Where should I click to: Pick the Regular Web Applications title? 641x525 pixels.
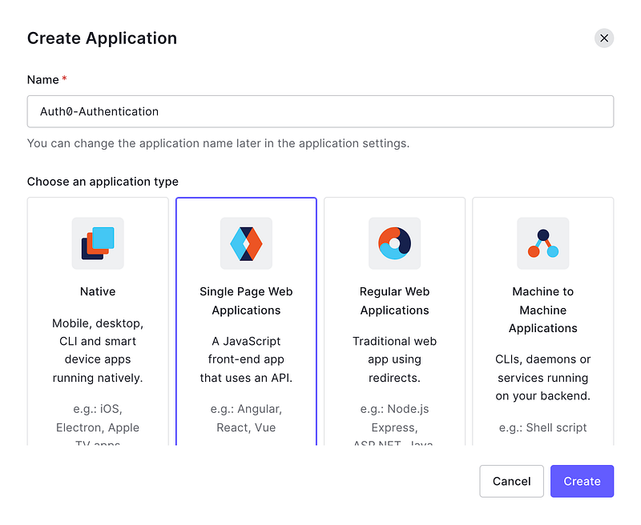394,301
